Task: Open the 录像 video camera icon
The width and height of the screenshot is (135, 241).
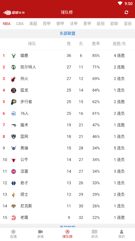Action: (40, 232)
